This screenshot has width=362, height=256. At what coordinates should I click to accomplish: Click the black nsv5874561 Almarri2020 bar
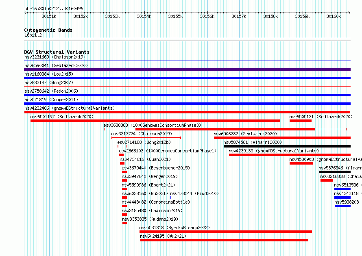287,146
